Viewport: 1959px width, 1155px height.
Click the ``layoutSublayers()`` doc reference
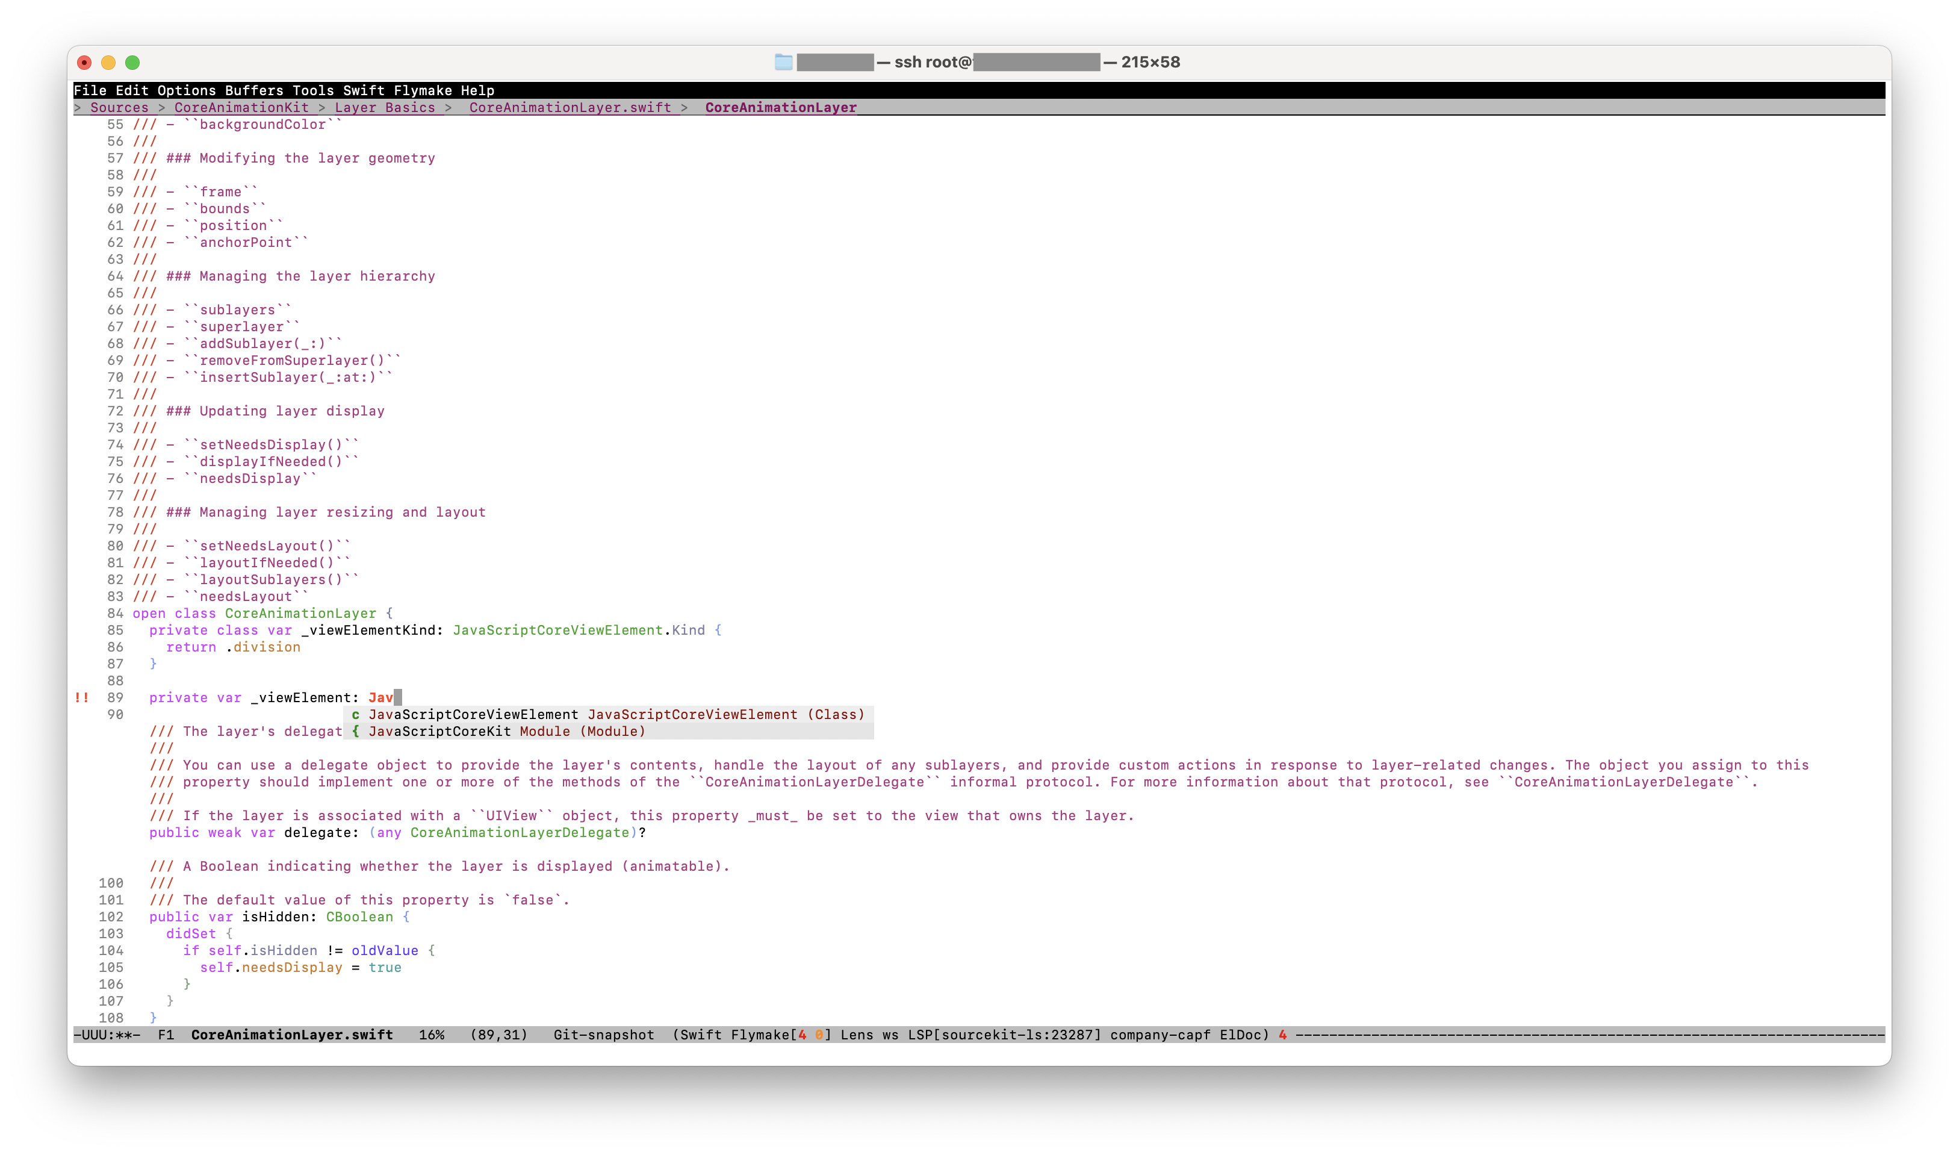tap(272, 580)
